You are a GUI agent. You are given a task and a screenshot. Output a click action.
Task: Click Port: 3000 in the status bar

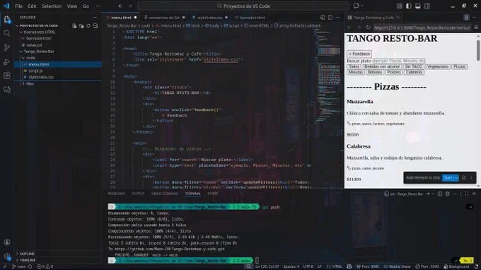[368, 266]
